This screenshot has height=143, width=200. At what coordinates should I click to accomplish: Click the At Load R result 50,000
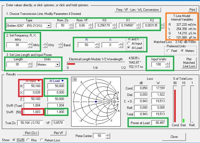coord(56,86)
